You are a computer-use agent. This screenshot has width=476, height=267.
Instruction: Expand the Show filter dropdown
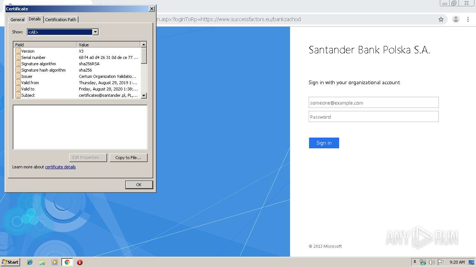pyautogui.click(x=95, y=32)
